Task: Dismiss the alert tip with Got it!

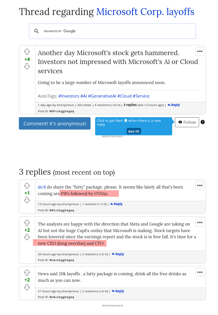Action: pyautogui.click(x=134, y=131)
